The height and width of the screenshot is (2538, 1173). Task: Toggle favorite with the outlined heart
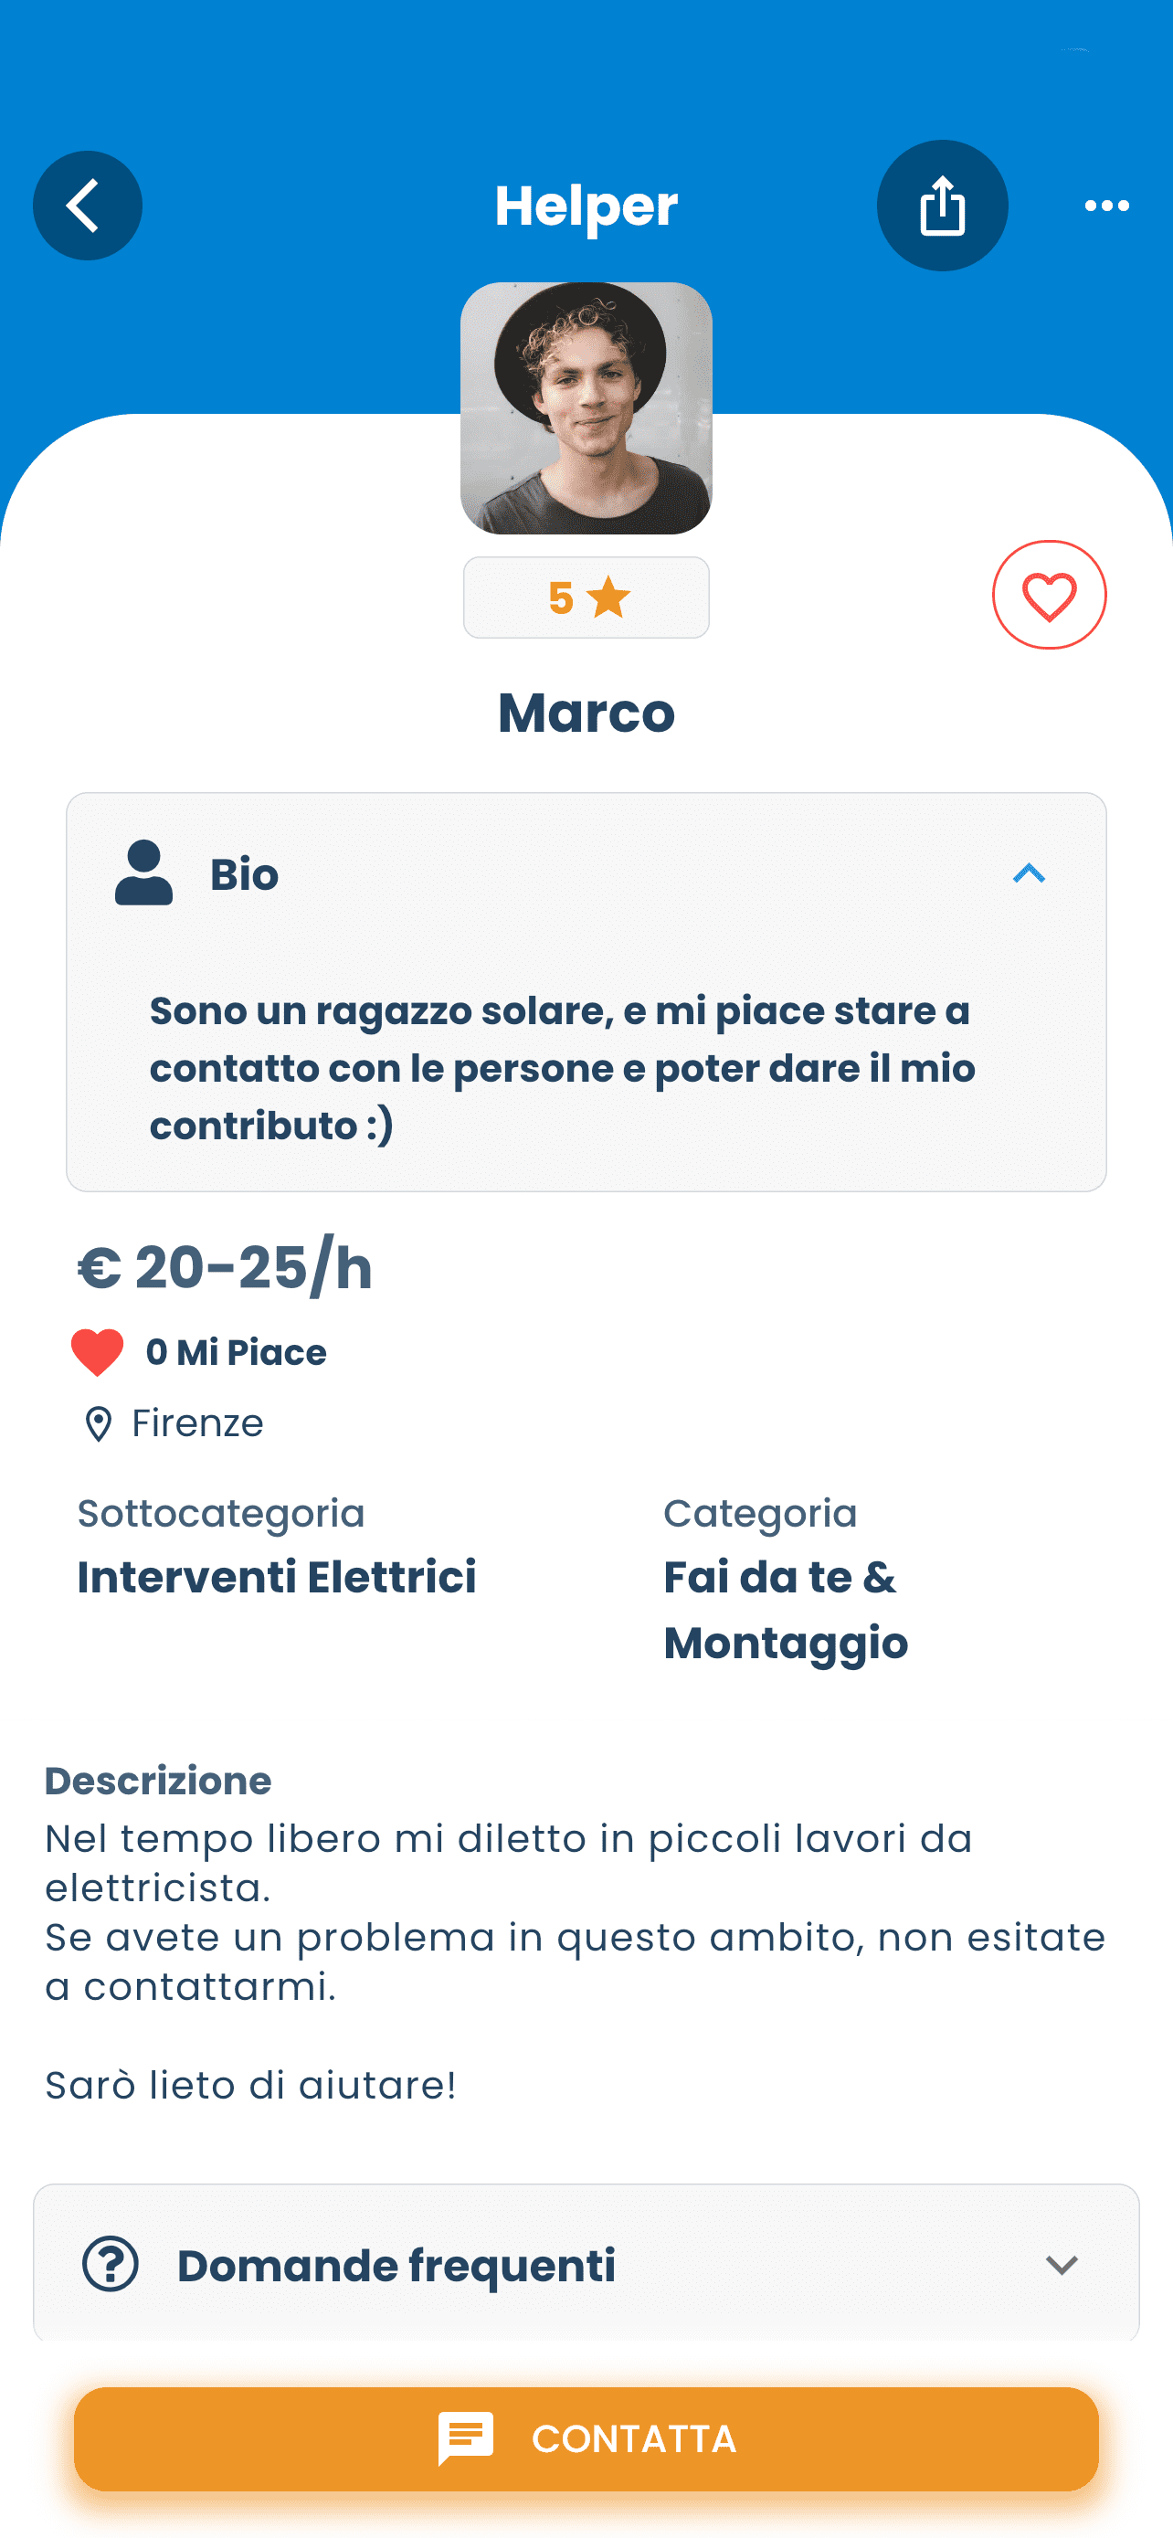coord(1049,595)
